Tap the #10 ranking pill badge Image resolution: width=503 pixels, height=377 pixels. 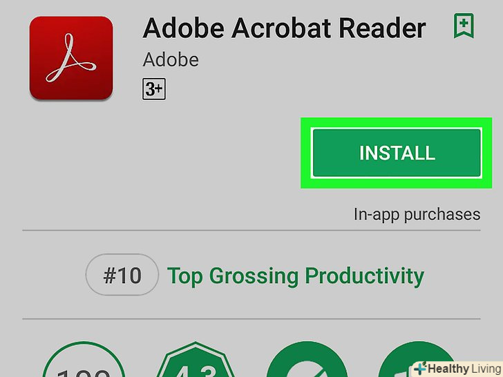point(122,275)
